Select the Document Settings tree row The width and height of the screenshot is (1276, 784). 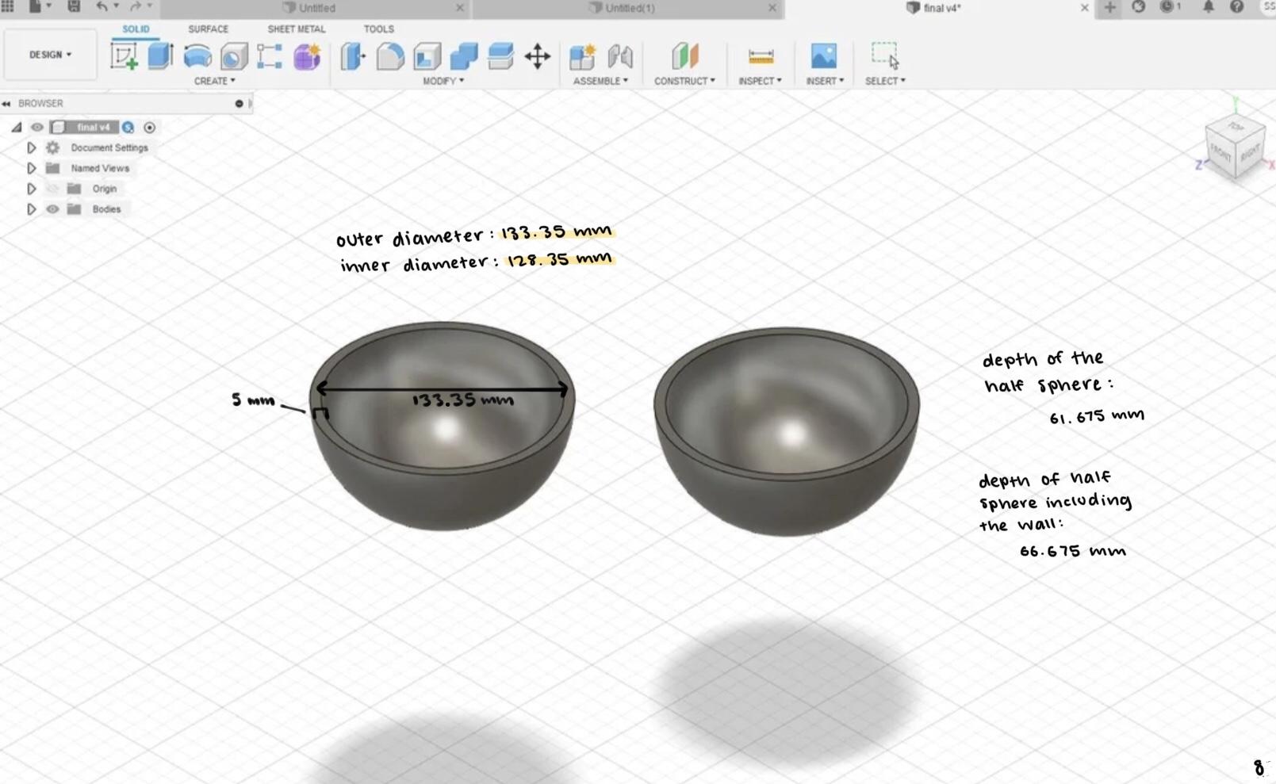point(109,147)
